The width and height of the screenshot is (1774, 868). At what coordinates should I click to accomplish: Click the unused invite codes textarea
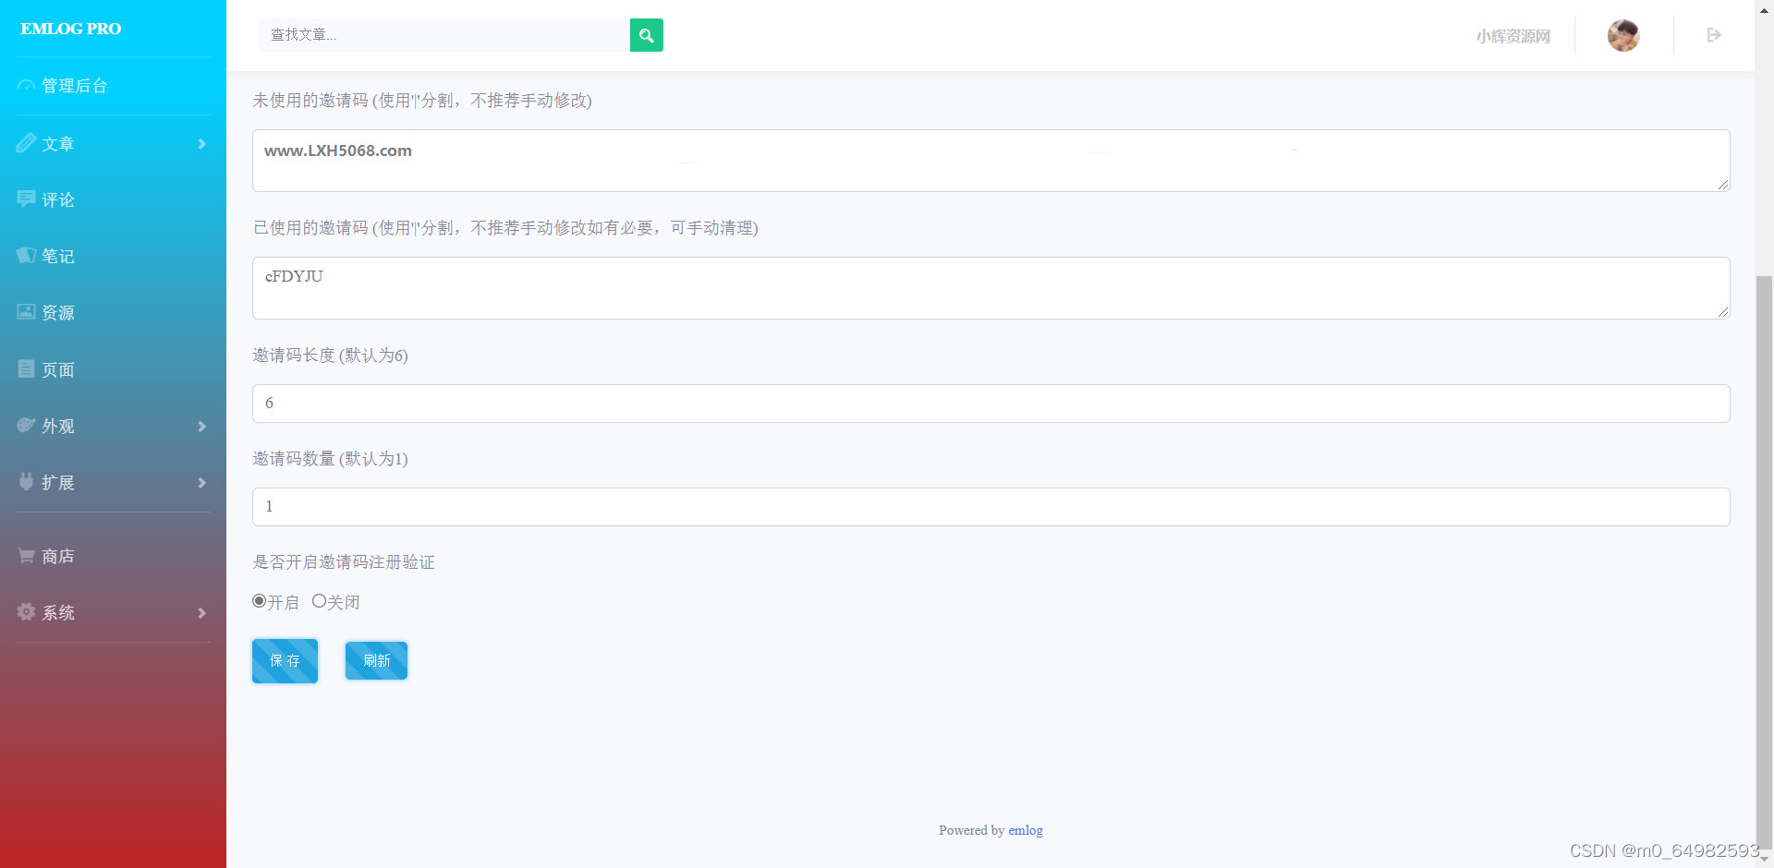[x=990, y=161]
